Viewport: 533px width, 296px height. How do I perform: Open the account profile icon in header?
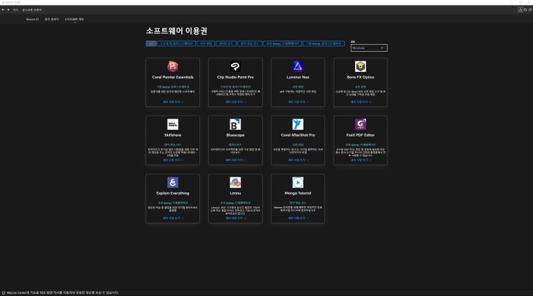pyautogui.click(x=520, y=10)
